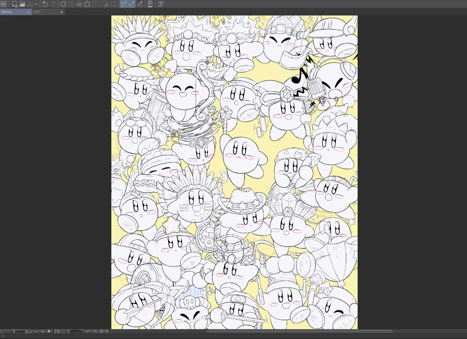
Task: Expand the save options dropdown arrow
Action: [36, 4]
